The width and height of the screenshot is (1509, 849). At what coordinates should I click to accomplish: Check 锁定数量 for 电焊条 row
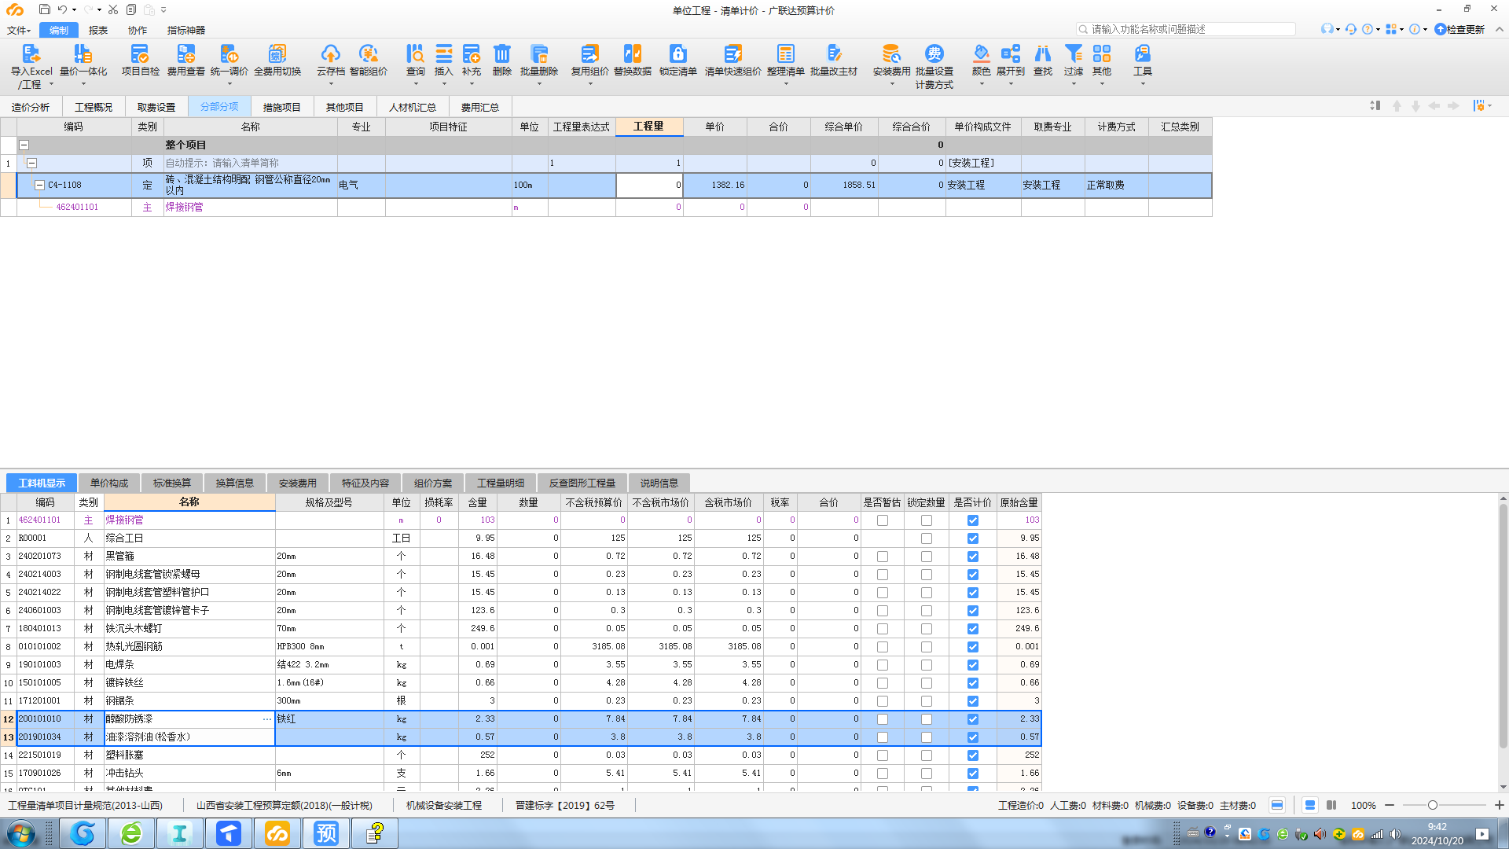coord(927,665)
